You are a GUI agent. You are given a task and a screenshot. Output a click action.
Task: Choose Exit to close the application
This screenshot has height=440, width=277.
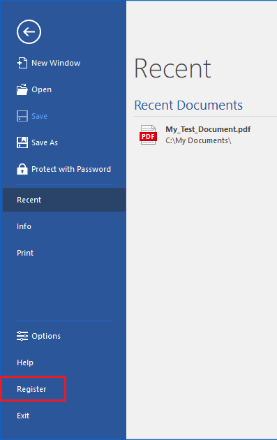[x=23, y=416]
